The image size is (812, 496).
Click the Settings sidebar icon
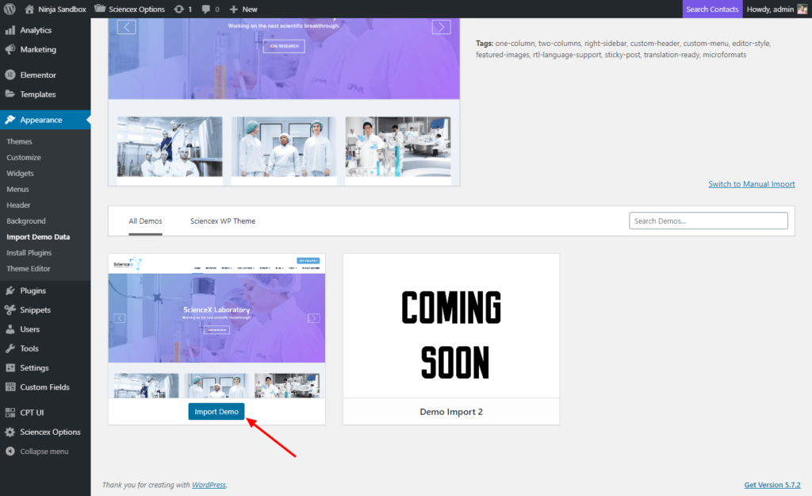[x=10, y=367]
